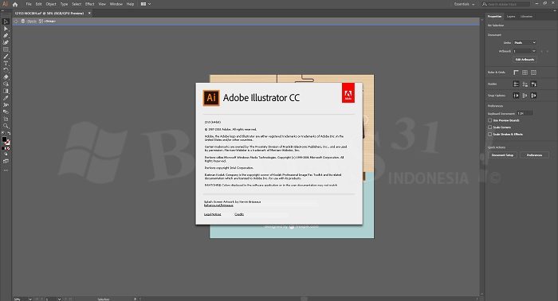The width and height of the screenshot is (558, 301).
Task: Select the Rectangle tool
Action: click(x=6, y=49)
